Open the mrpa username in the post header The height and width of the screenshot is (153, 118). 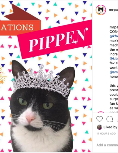[113, 10]
